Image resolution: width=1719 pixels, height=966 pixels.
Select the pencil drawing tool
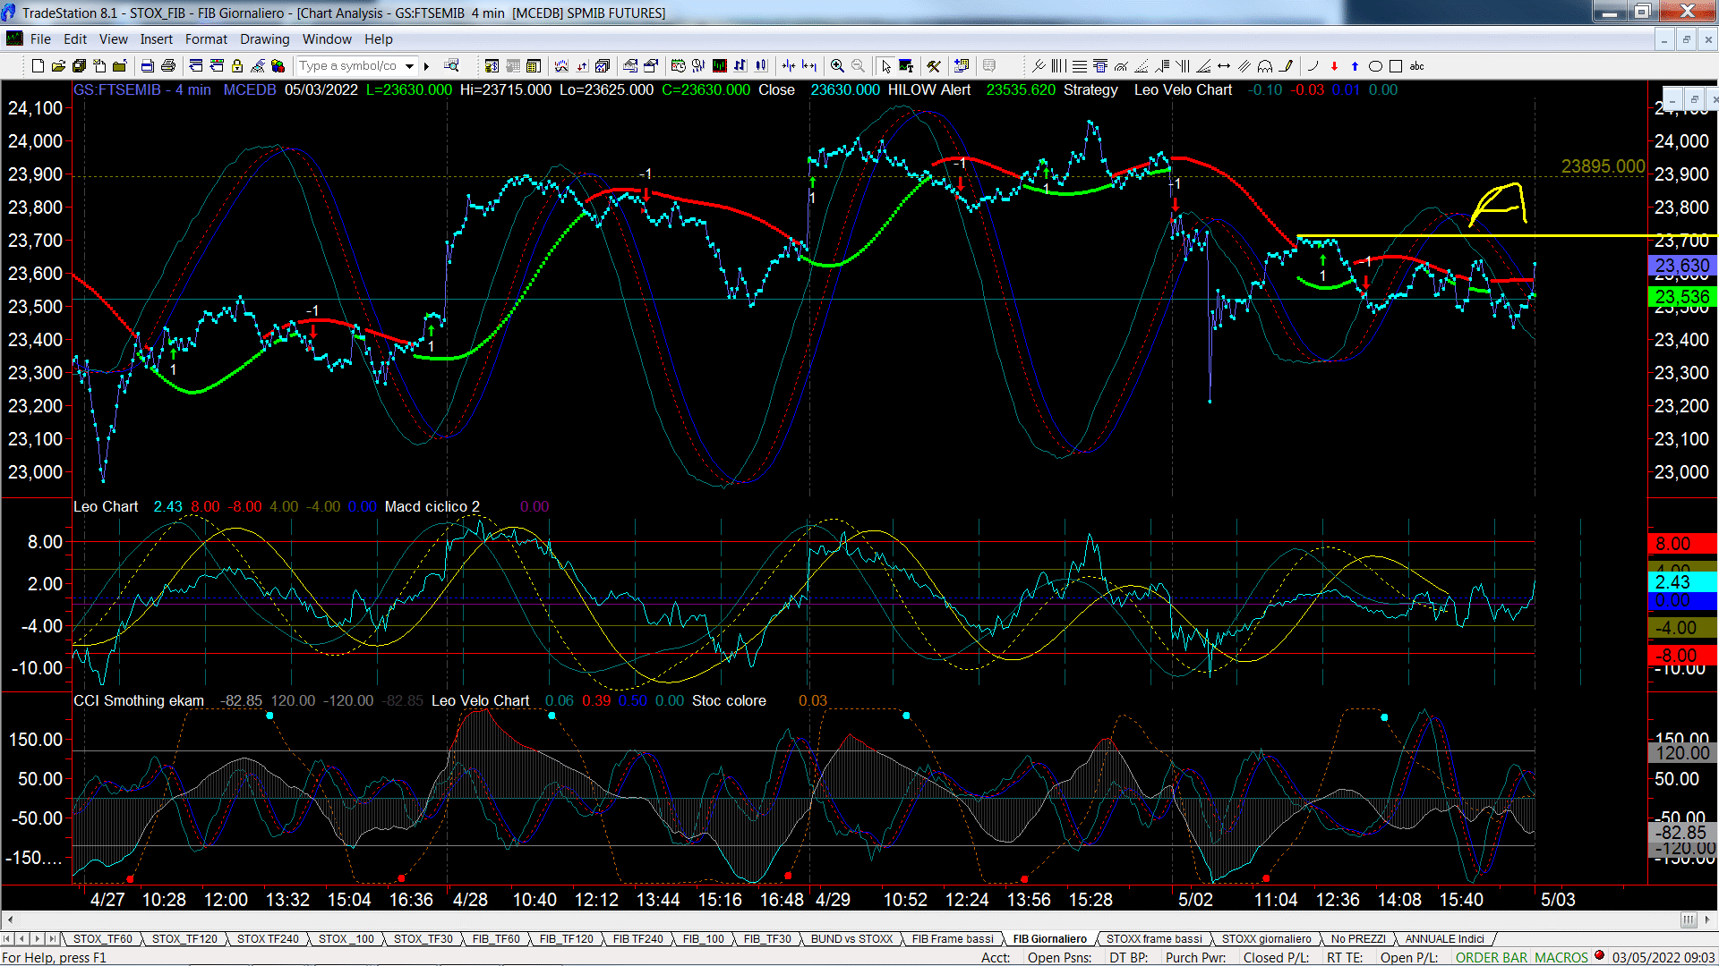[x=1286, y=66]
